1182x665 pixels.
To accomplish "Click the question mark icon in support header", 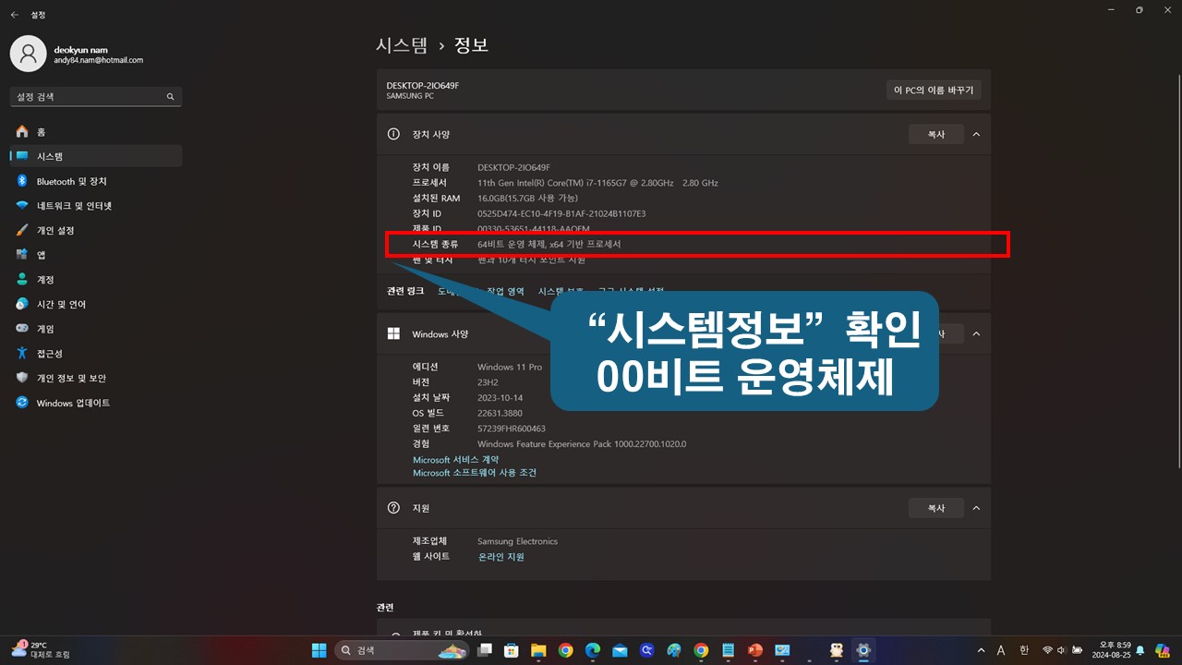I will (393, 508).
